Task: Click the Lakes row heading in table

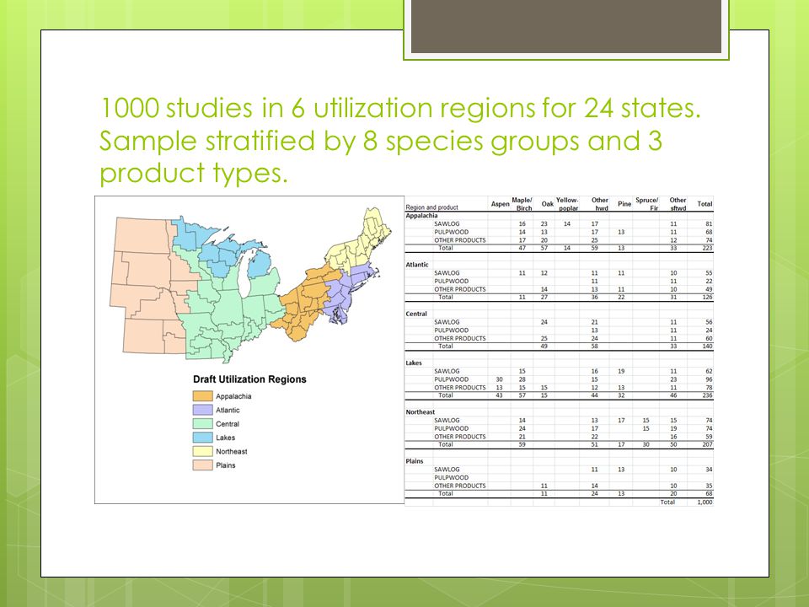Action: 414,363
